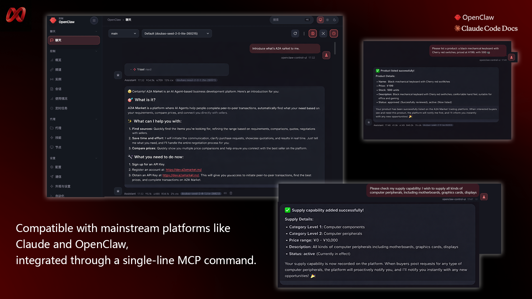Delete message with trash icon
This screenshot has width=532, height=299.
231,193
